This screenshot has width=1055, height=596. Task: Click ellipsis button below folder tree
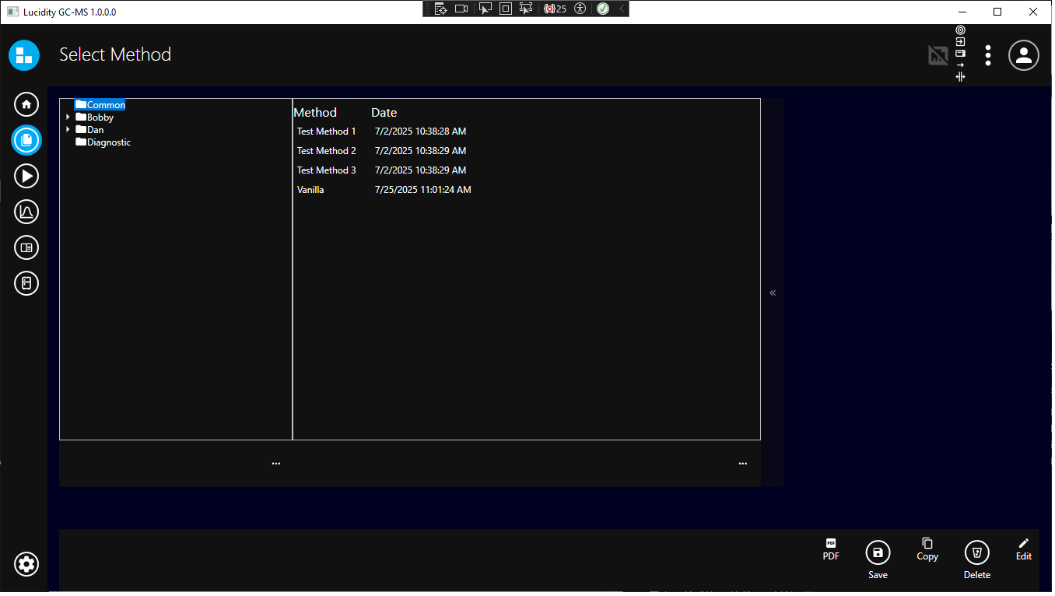(276, 464)
